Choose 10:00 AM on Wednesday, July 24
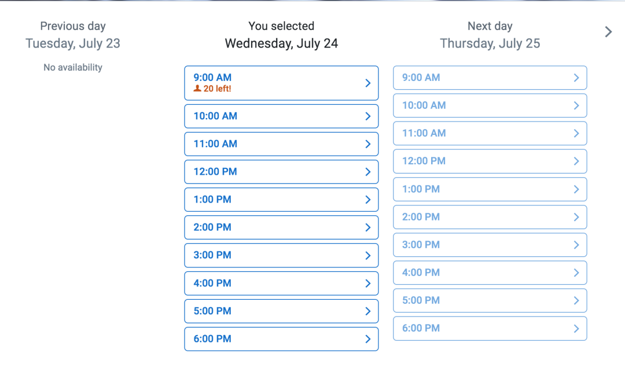Viewport: 625px width, 375px height. [281, 116]
